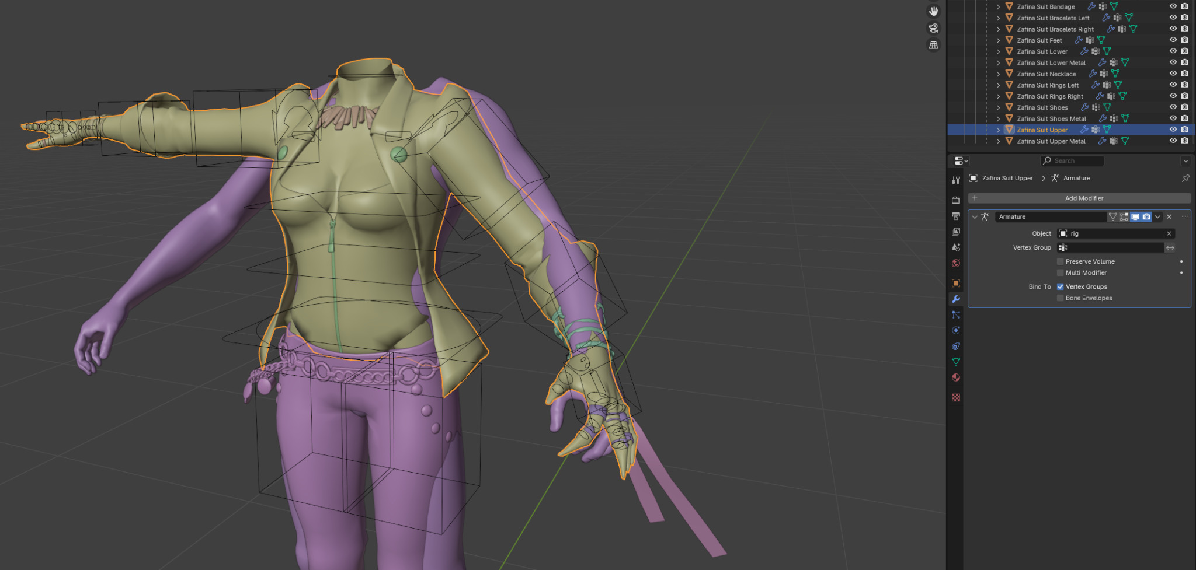Screen dimensions: 1196x570
Task: Uncheck Bind To Vertex Groups
Action: point(1061,286)
